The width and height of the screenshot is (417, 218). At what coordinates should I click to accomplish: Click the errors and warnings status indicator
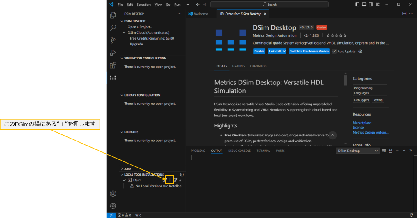click(x=124, y=215)
